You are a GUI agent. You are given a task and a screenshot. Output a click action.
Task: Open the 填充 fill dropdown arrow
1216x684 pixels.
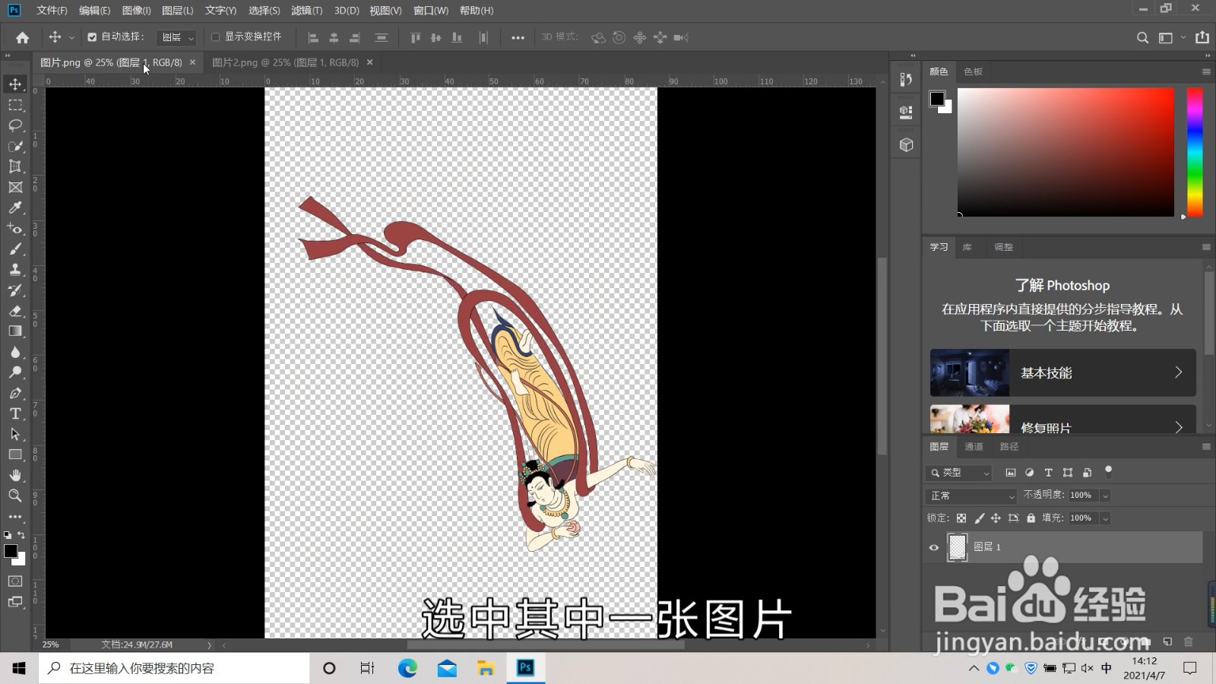pyautogui.click(x=1105, y=518)
